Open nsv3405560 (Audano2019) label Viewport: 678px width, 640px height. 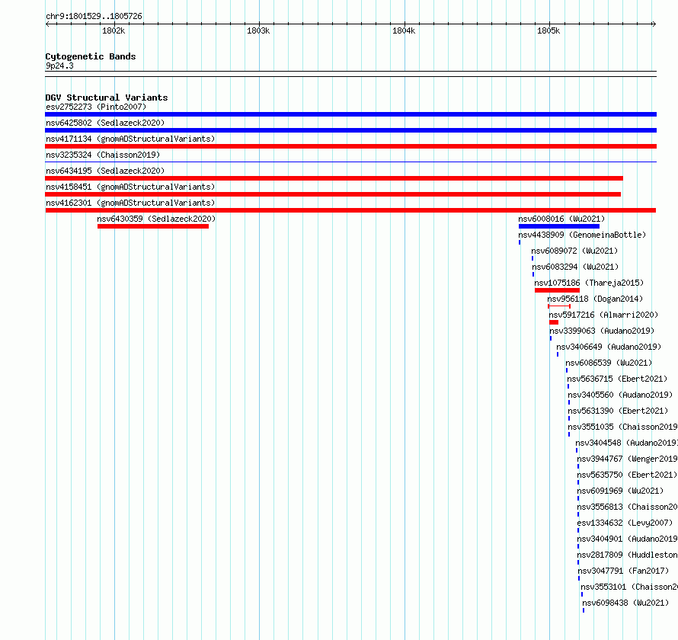(620, 395)
